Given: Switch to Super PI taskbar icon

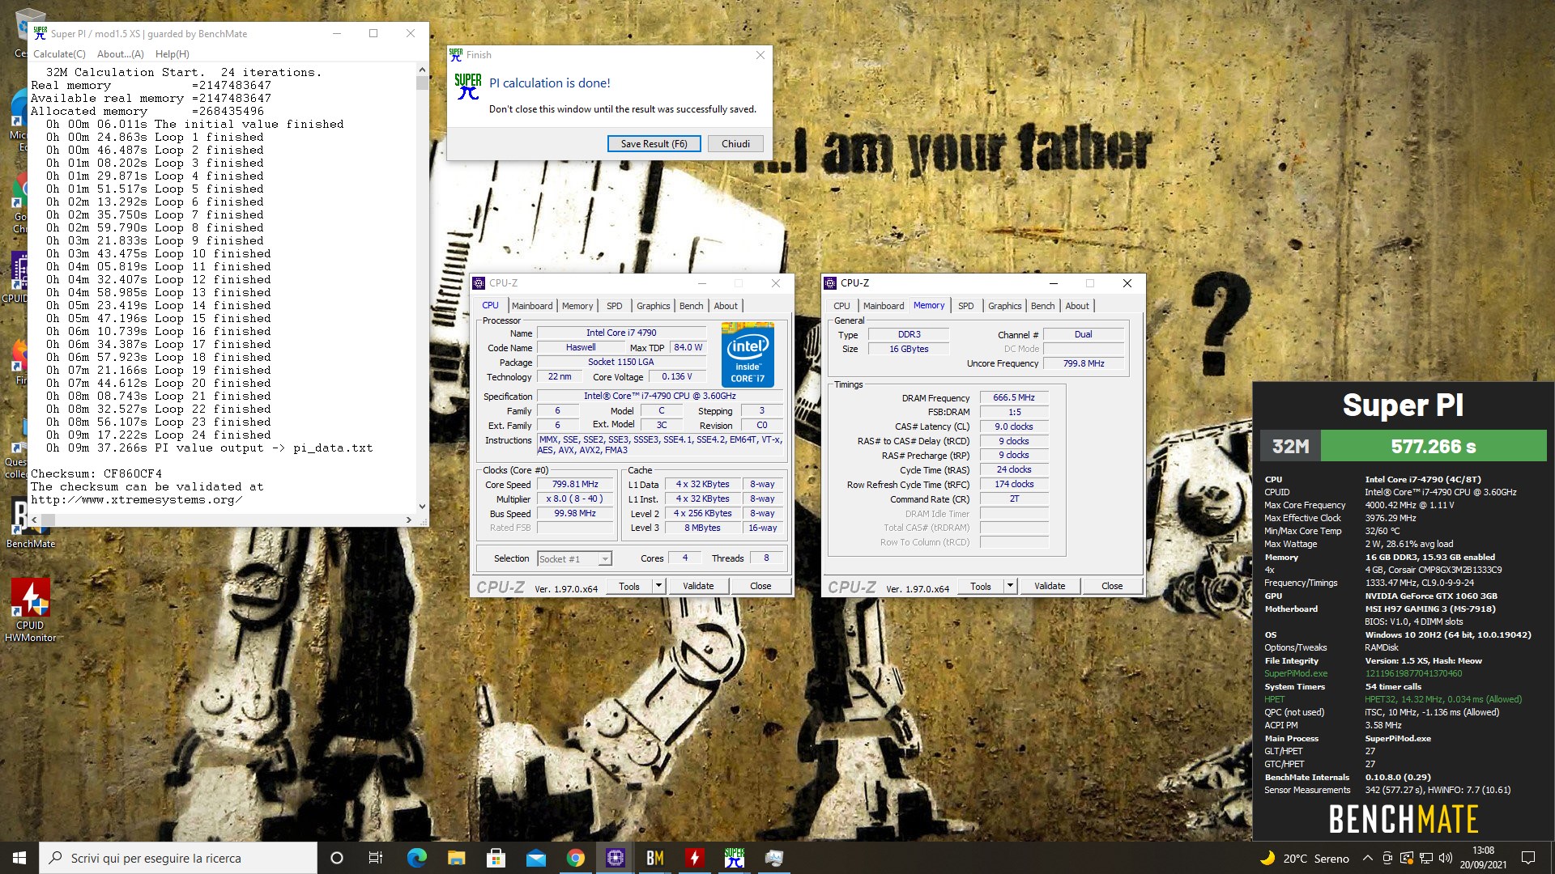Looking at the screenshot, I should [734, 858].
